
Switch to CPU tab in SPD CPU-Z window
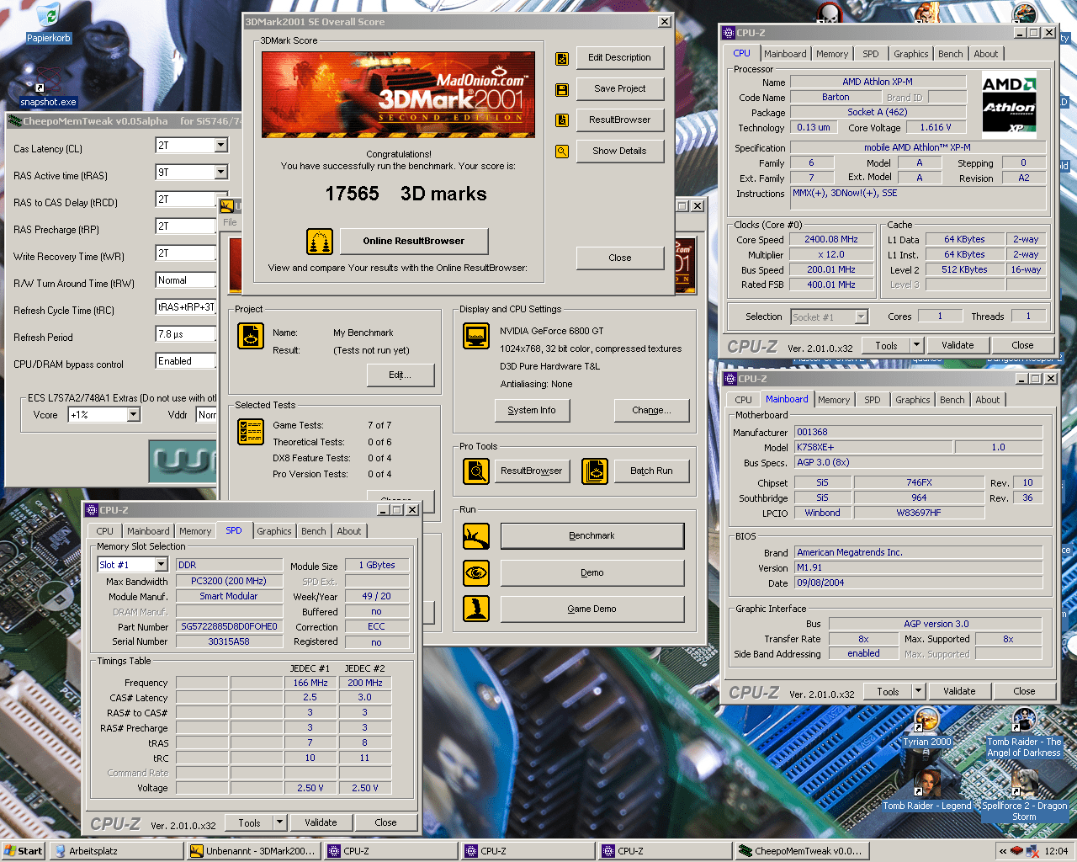coord(105,531)
